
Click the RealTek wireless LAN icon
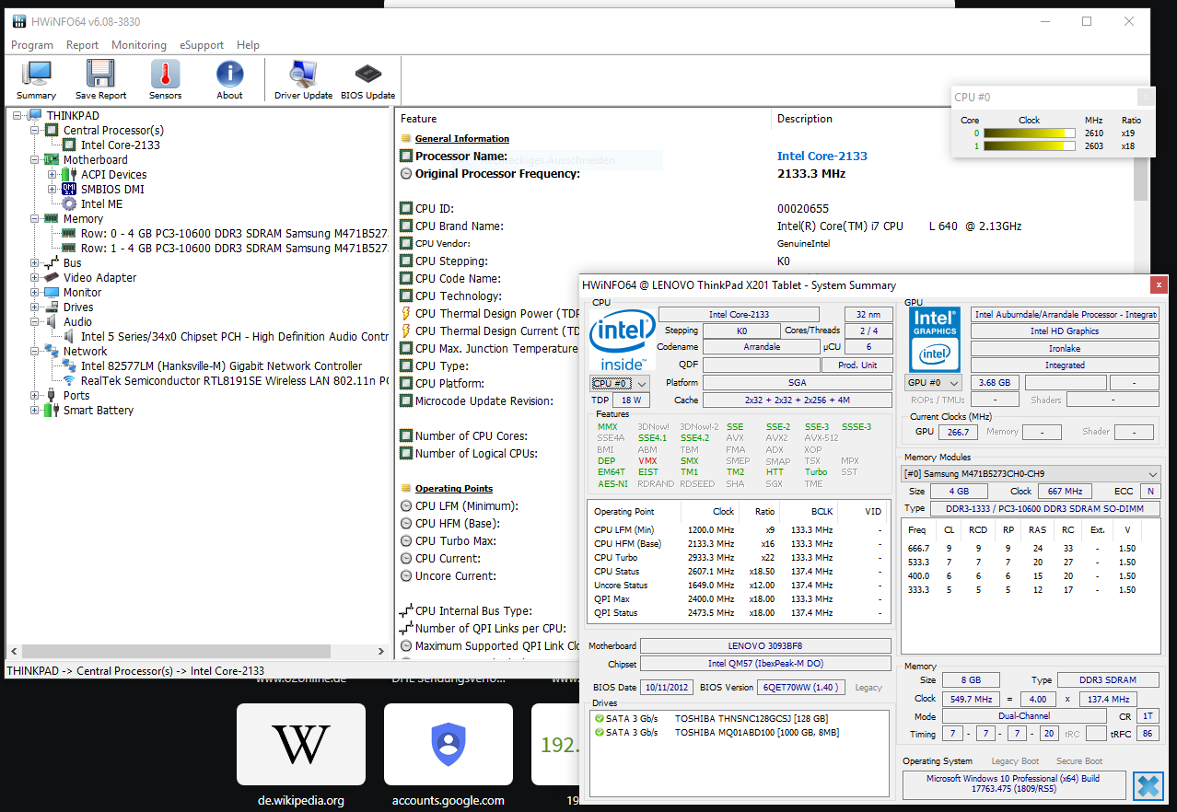pos(69,380)
